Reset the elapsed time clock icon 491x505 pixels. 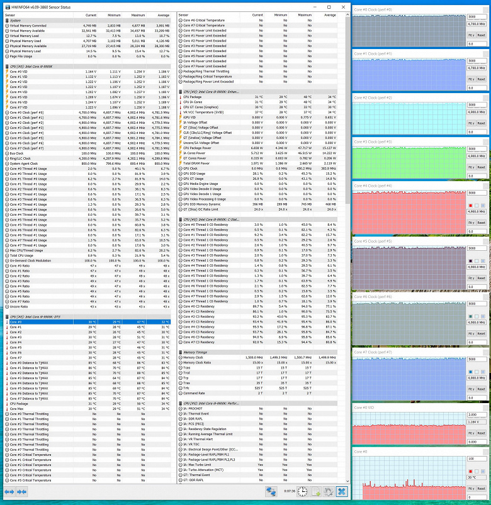(x=302, y=491)
